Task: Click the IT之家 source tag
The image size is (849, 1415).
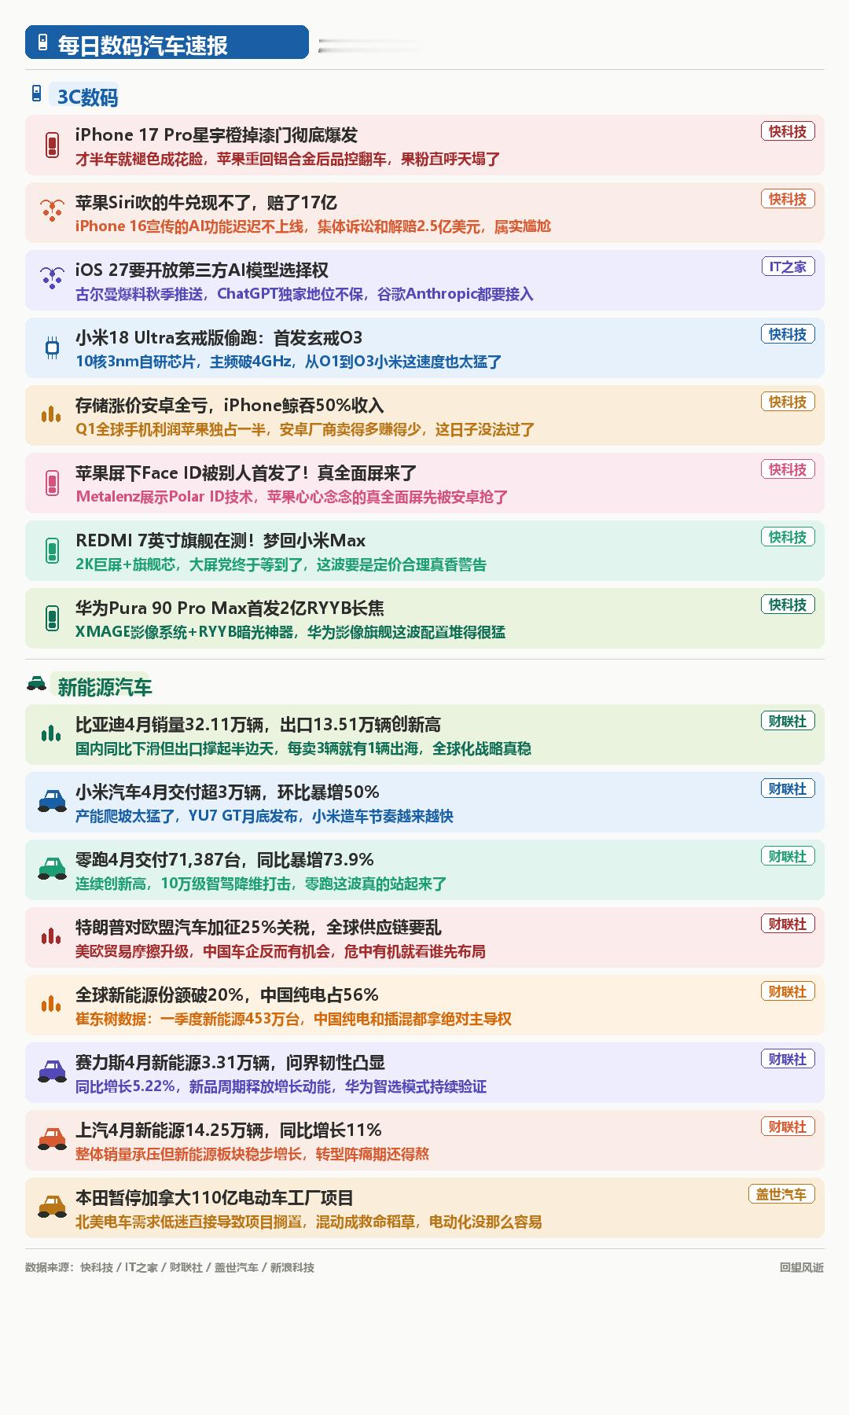Action: point(788,266)
